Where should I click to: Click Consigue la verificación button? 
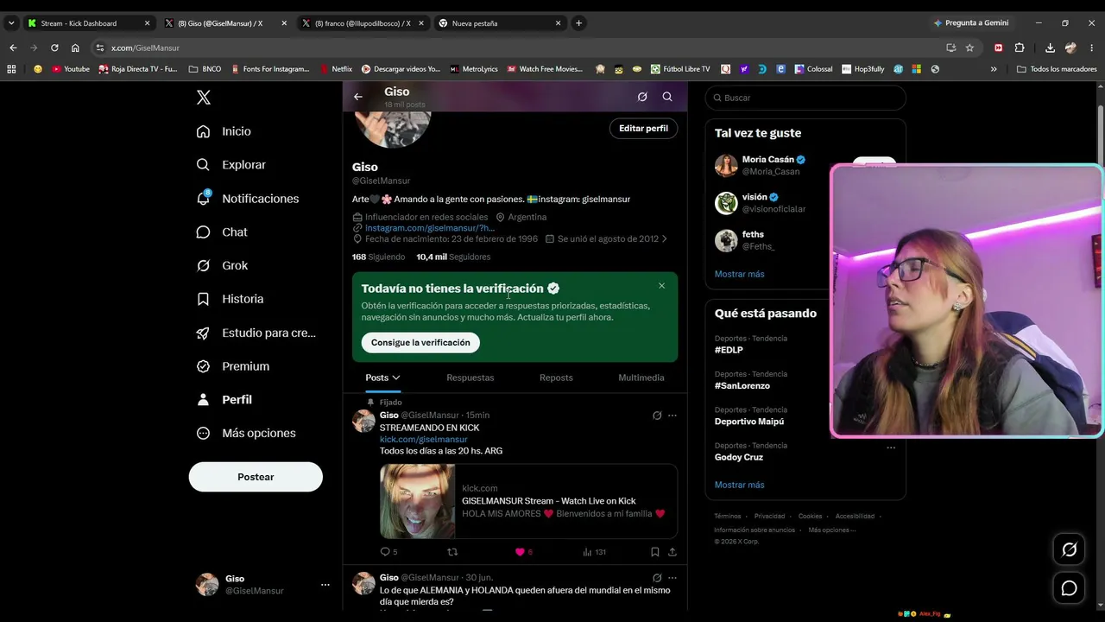[420, 343]
